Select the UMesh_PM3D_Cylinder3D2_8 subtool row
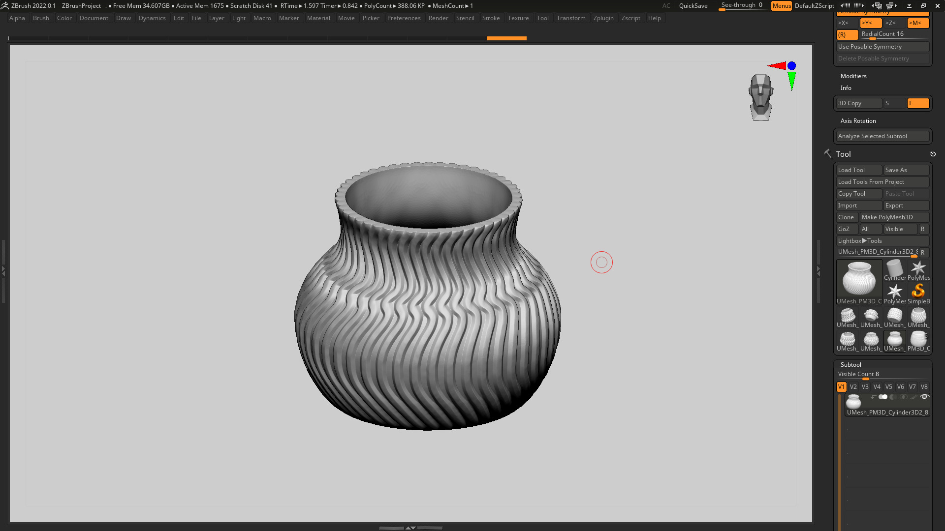Screen dimensions: 945x531 887,405
